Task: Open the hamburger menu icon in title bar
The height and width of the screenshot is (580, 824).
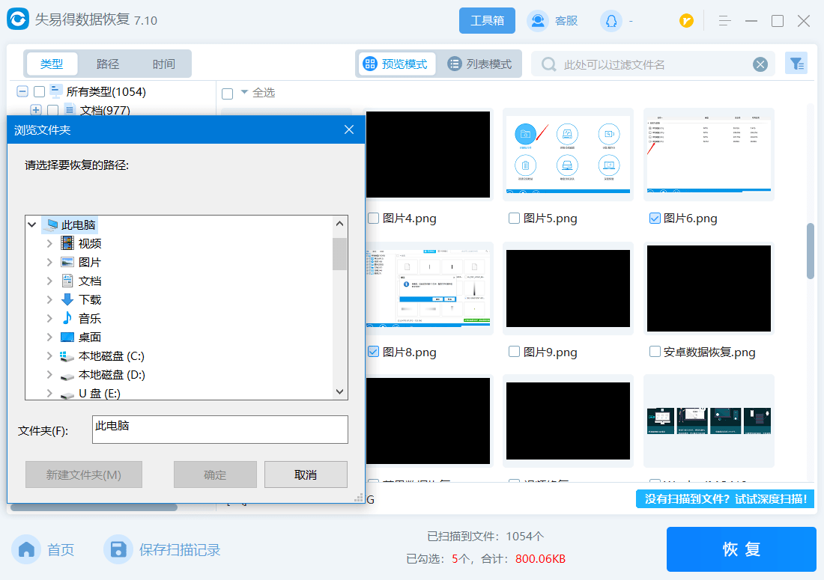Action: pos(724,21)
